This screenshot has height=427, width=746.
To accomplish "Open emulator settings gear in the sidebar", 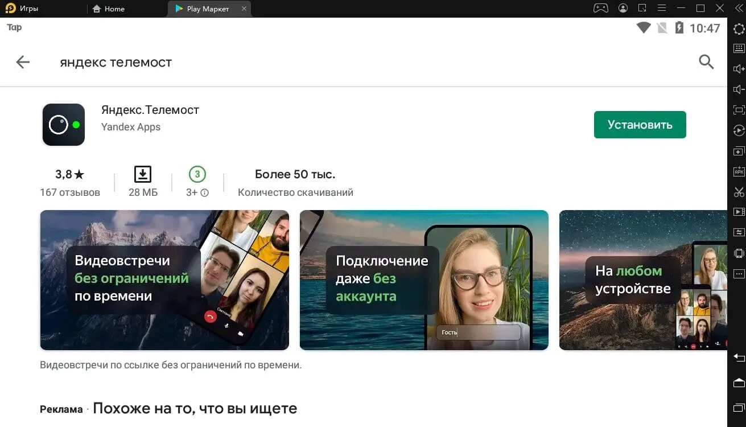I will pyautogui.click(x=739, y=30).
